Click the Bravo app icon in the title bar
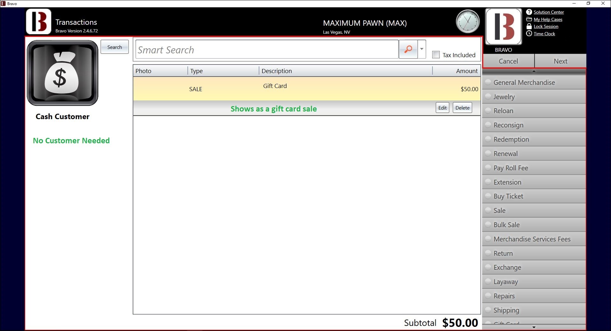 tap(3, 3)
